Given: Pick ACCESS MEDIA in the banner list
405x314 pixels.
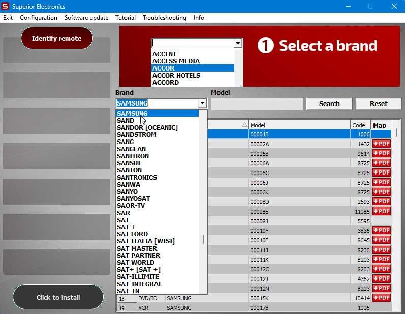Looking at the screenshot, I should 193,61.
